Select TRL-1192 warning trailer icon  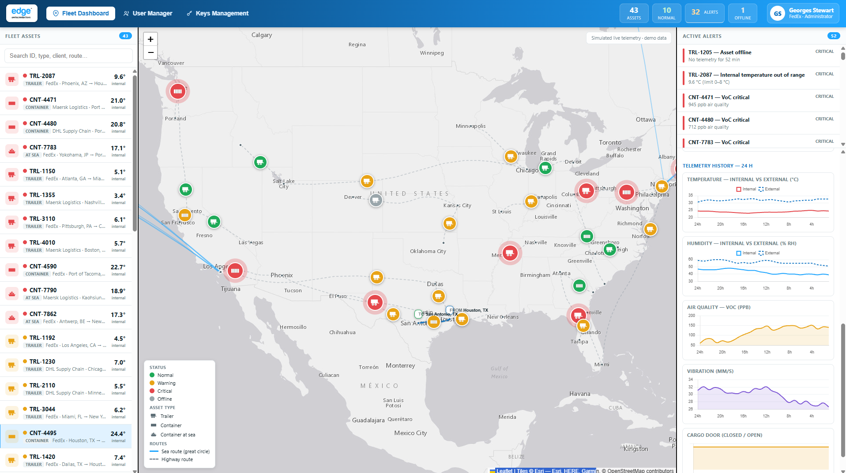point(12,341)
